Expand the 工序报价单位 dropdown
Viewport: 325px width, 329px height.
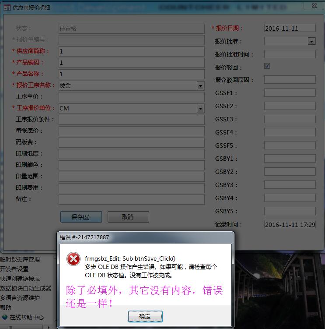(x=200, y=108)
